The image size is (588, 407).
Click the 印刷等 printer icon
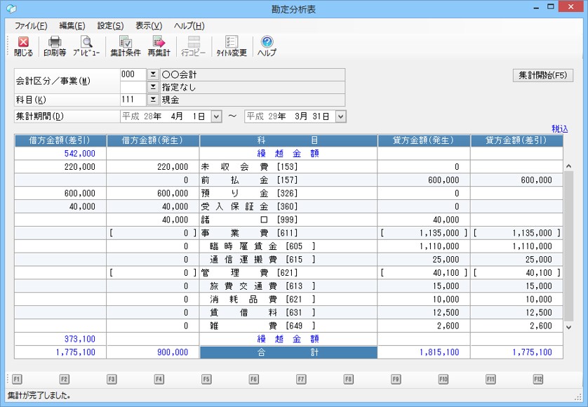click(54, 46)
